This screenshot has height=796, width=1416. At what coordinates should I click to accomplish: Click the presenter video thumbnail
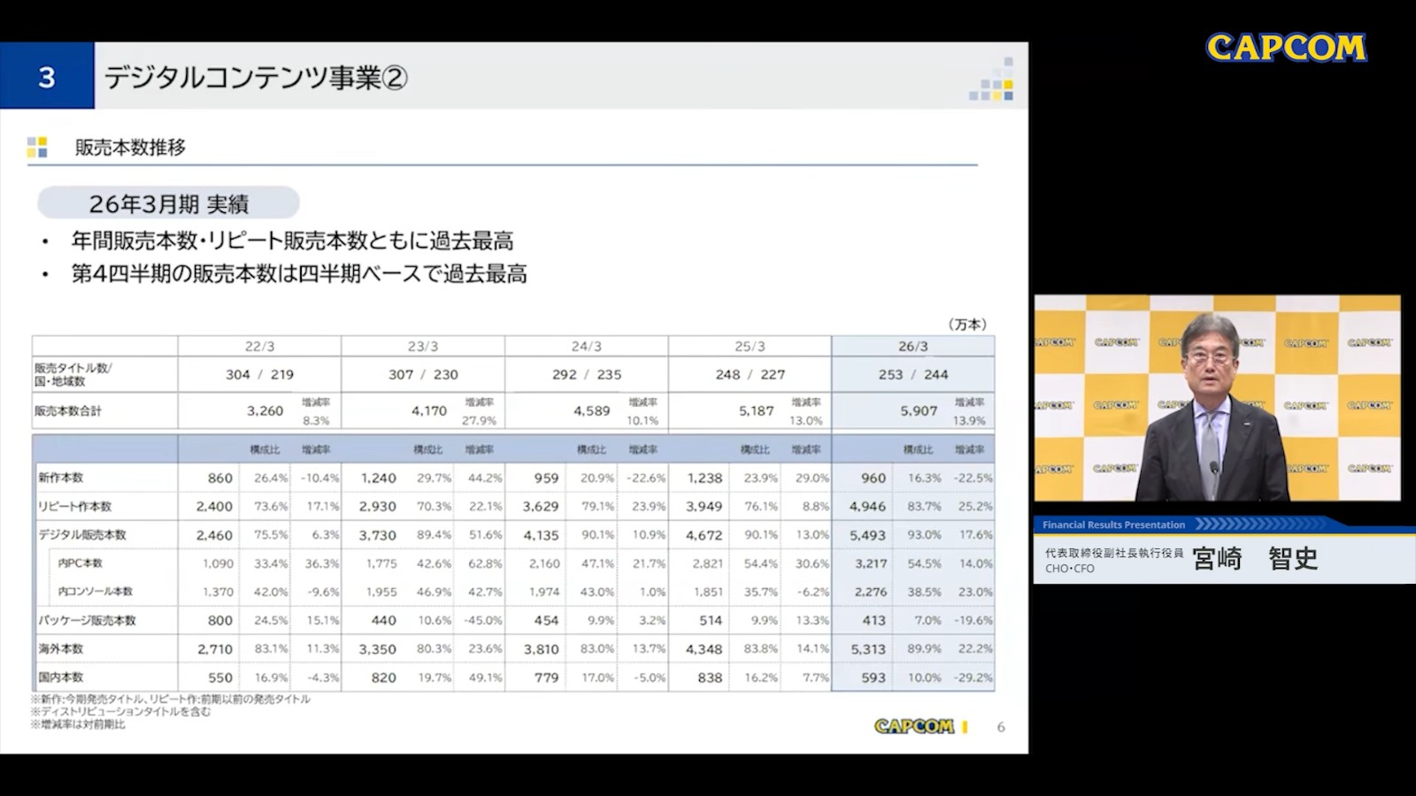1217,398
